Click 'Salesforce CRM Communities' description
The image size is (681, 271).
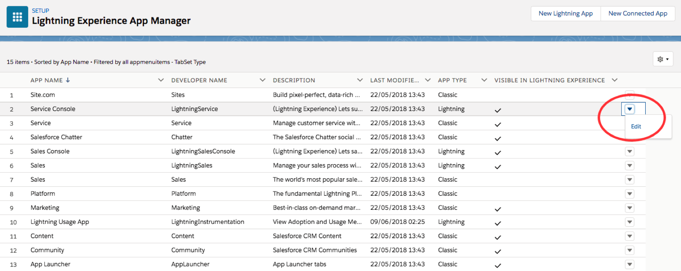(315, 250)
